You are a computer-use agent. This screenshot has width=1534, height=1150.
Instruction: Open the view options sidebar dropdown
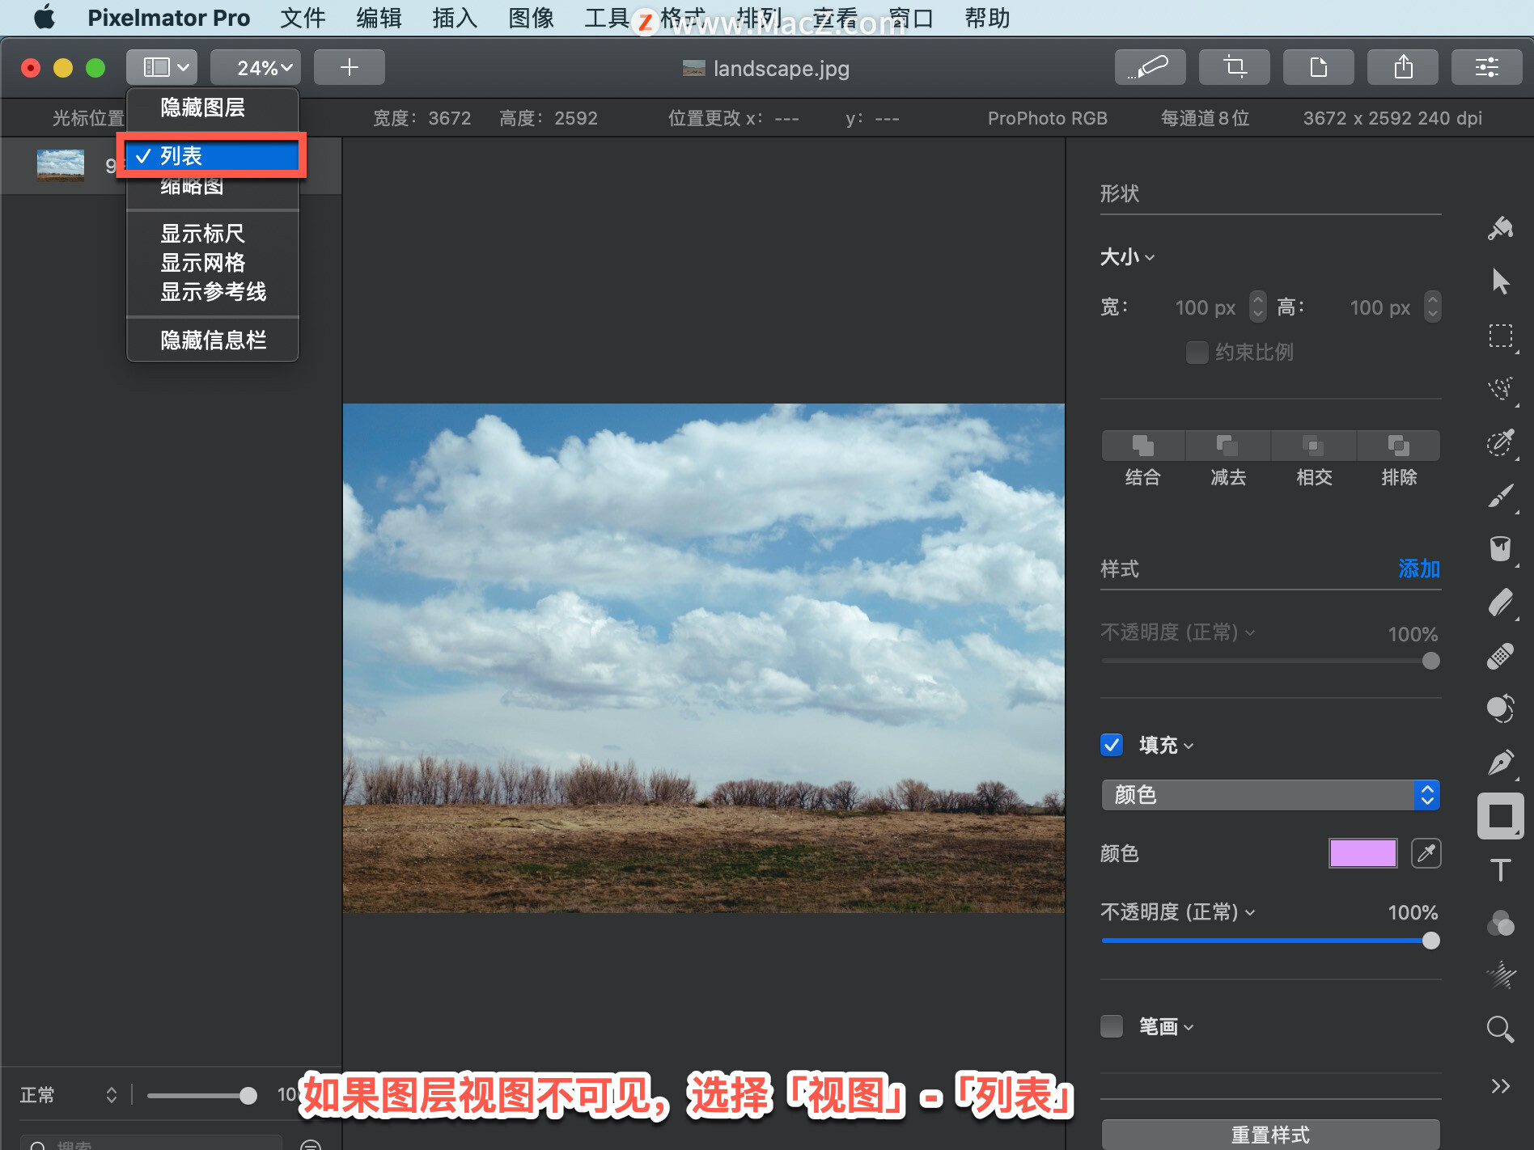[161, 67]
